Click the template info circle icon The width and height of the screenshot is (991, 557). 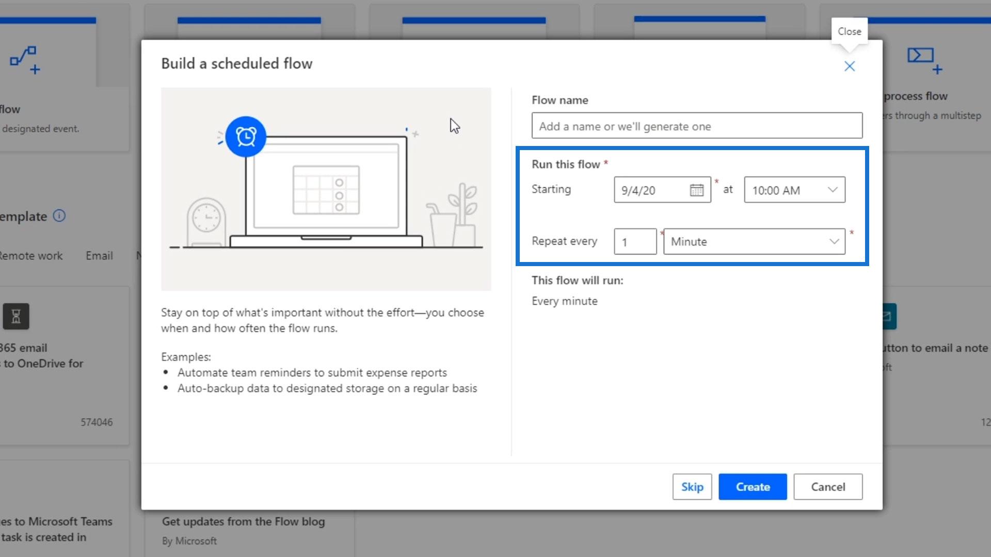[x=59, y=216]
